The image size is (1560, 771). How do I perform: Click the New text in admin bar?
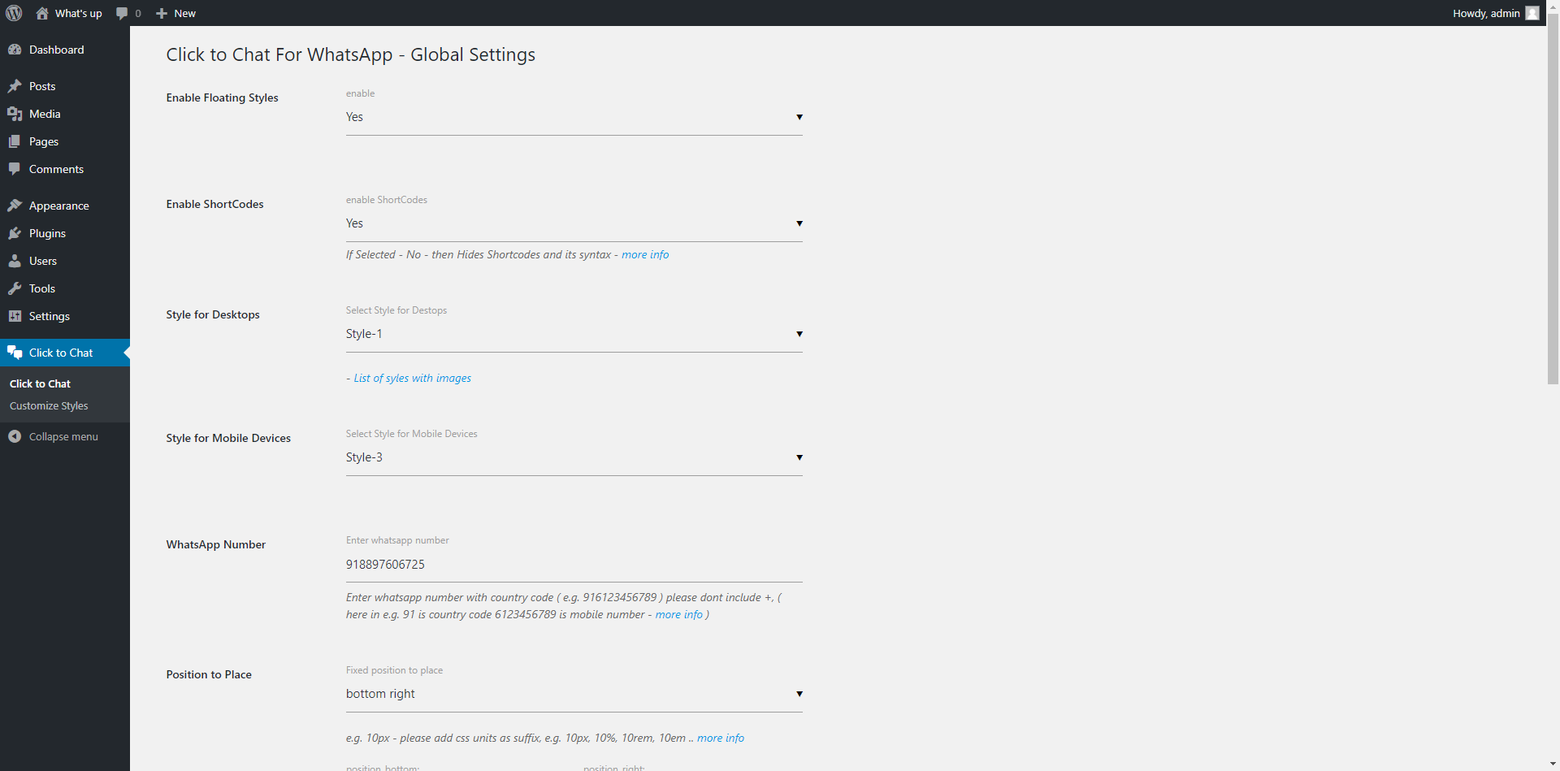point(184,13)
